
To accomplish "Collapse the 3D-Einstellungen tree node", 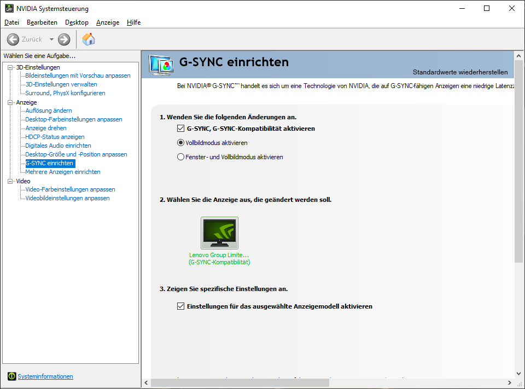I will coord(10,67).
